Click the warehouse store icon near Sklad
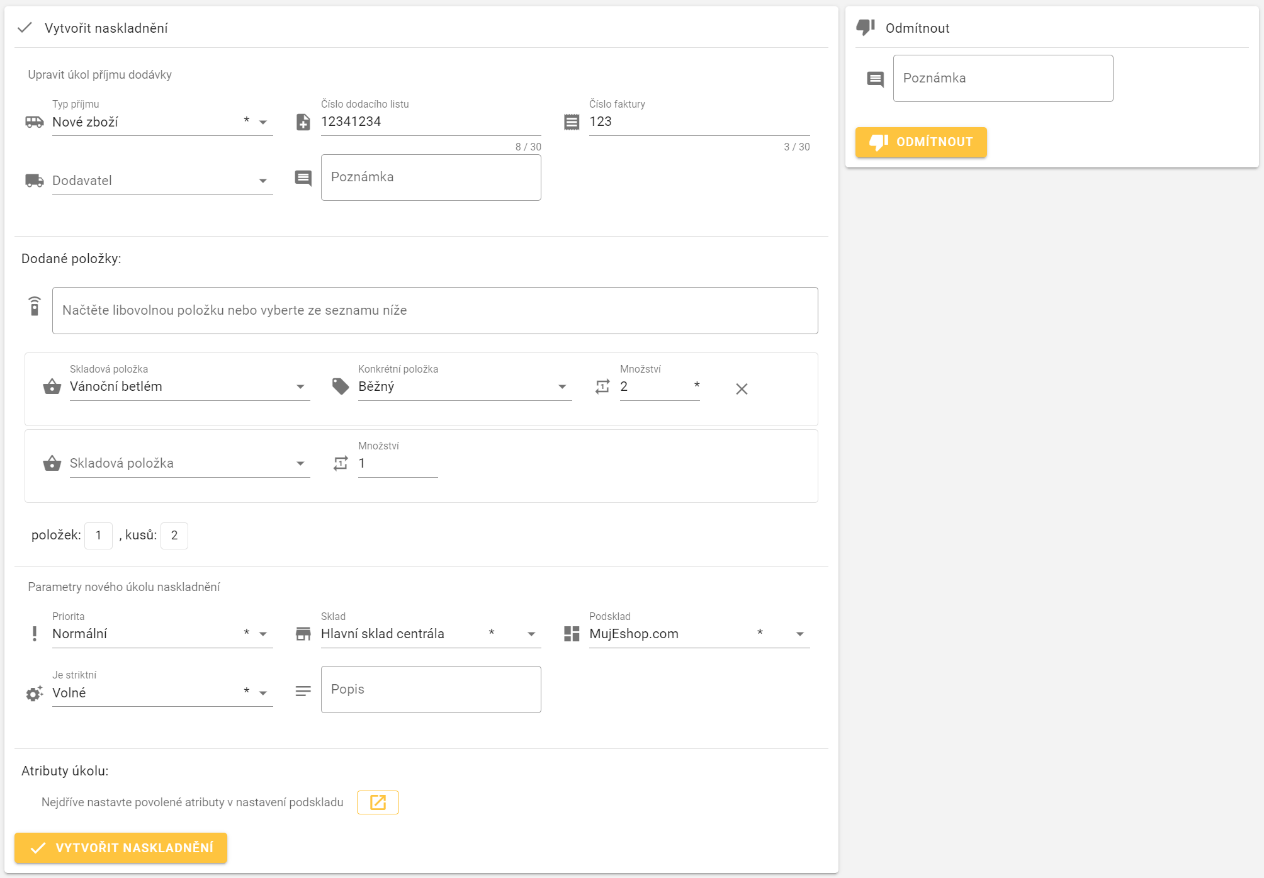This screenshot has width=1264, height=878. pos(303,634)
